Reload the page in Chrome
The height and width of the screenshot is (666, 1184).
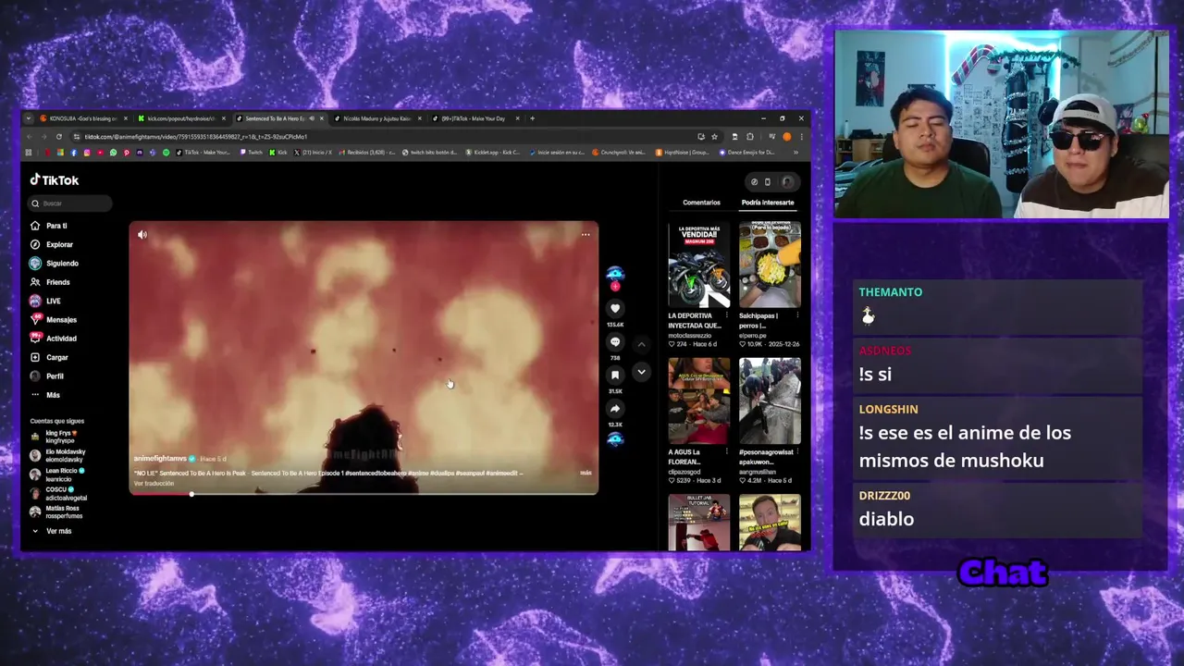click(58, 137)
